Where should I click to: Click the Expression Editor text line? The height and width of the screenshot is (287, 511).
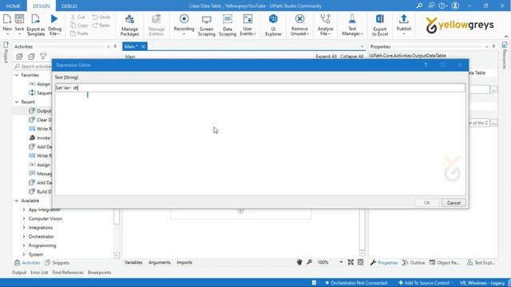[260, 88]
